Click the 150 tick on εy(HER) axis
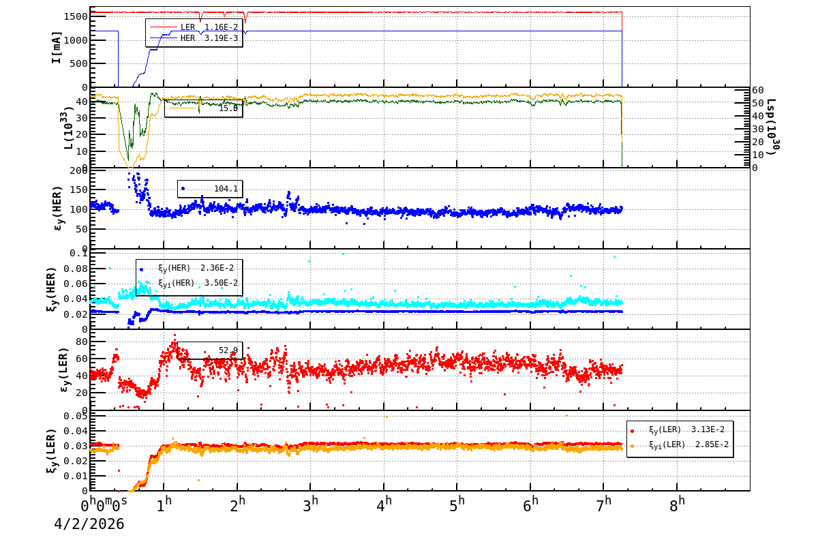 click(77, 188)
